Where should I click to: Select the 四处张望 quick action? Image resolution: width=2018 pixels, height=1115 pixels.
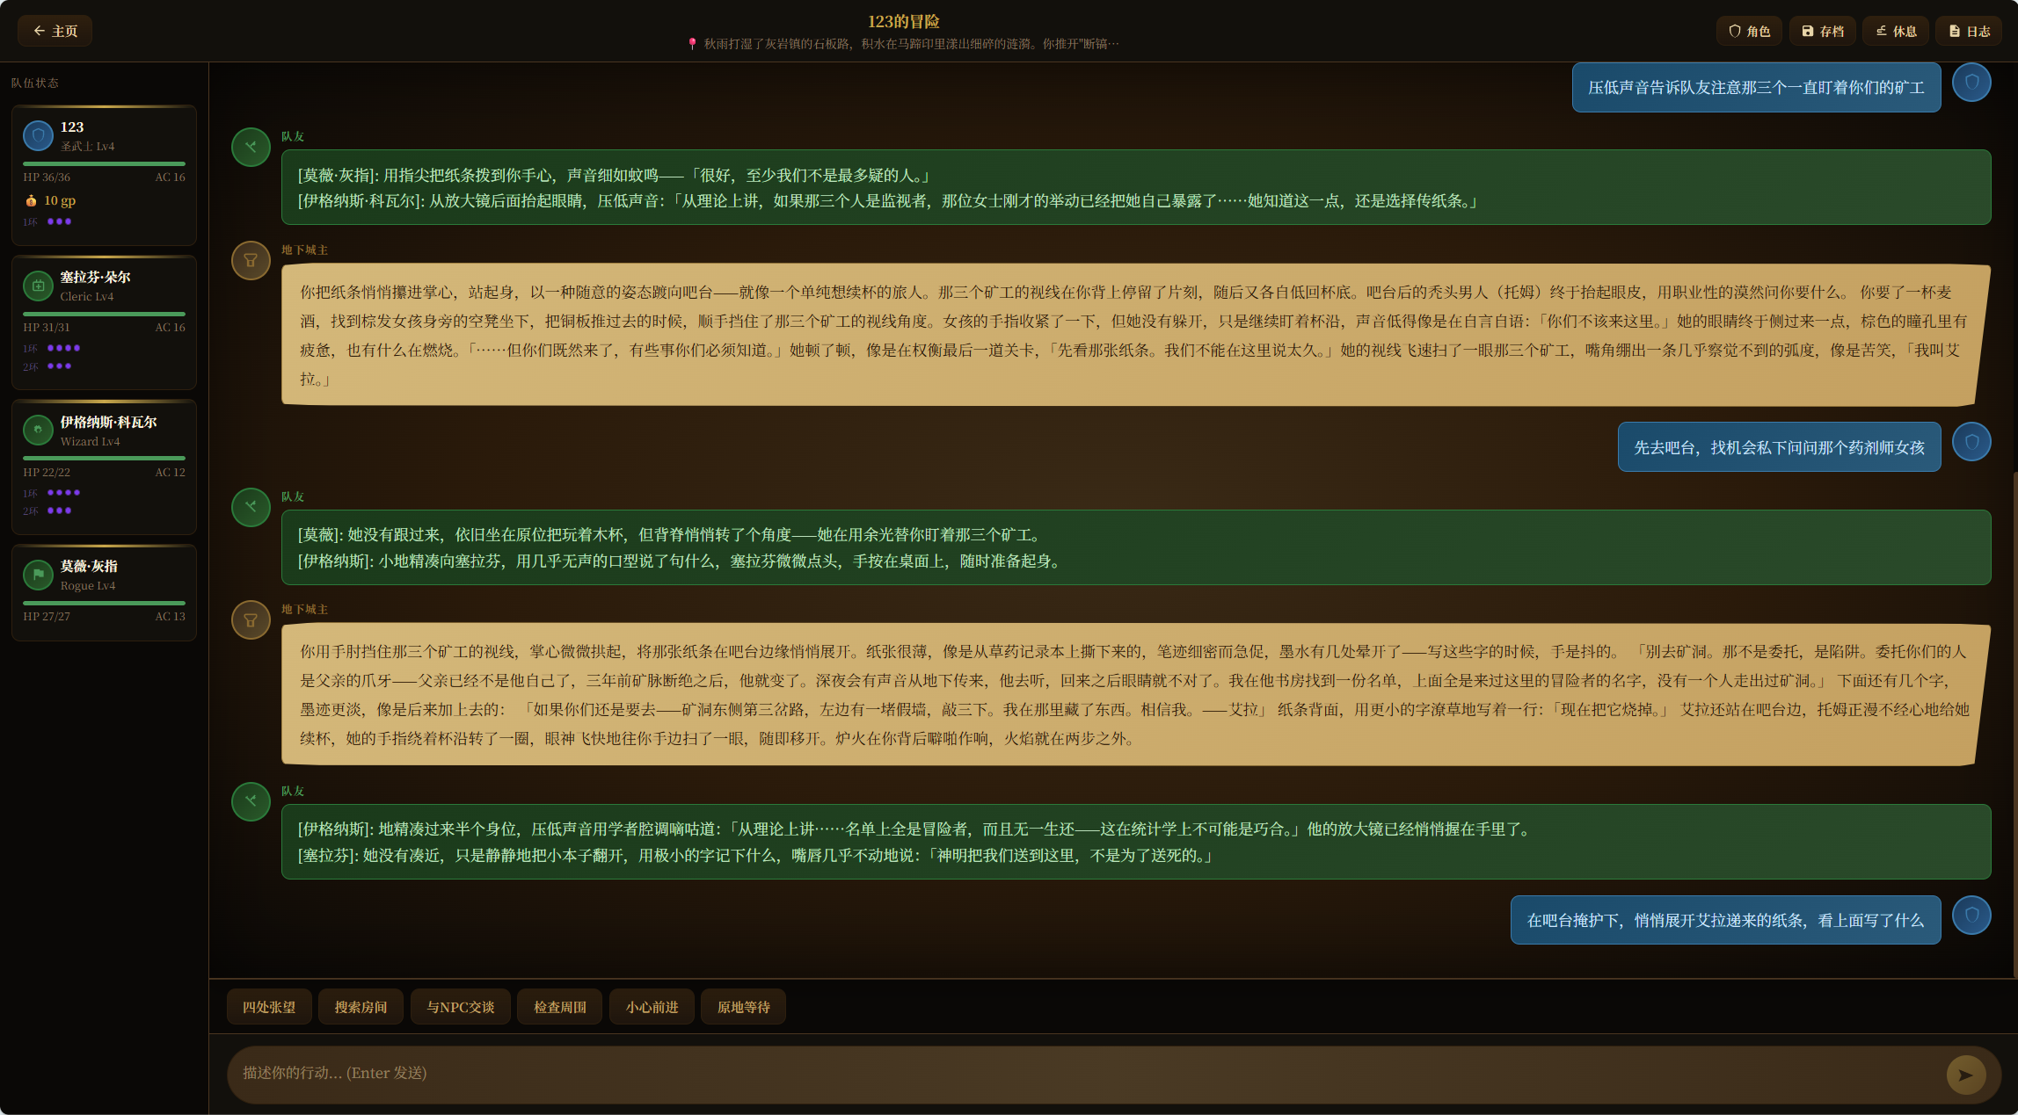click(269, 1006)
